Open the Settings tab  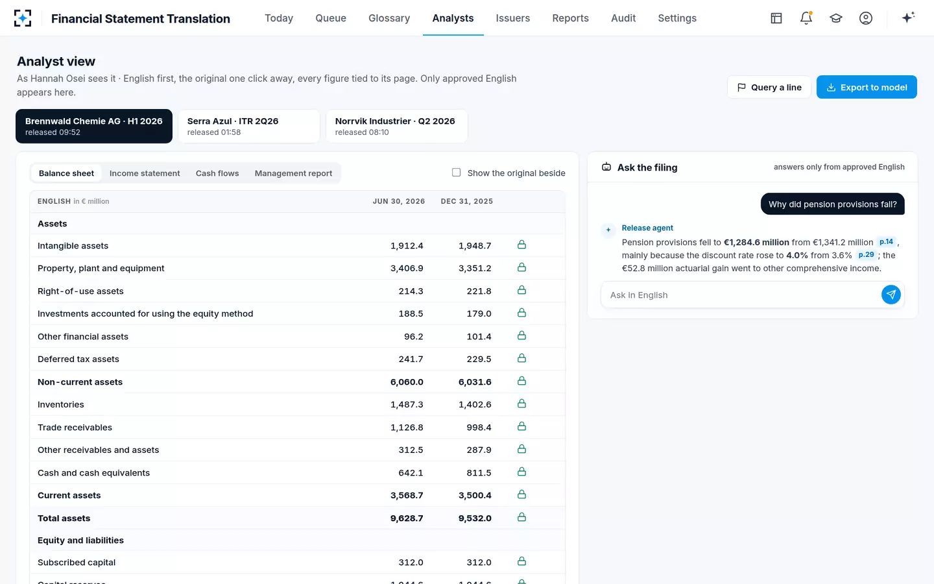tap(677, 18)
